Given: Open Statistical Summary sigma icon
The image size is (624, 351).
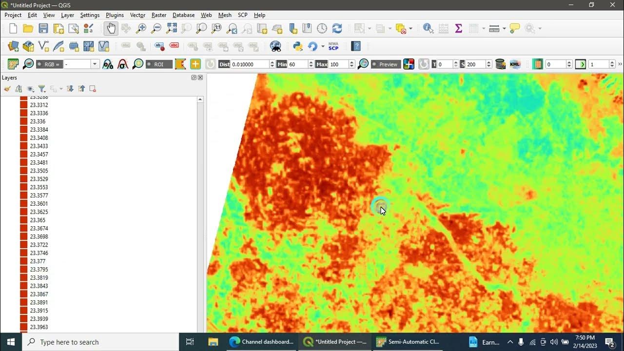Looking at the screenshot, I should [458, 28].
